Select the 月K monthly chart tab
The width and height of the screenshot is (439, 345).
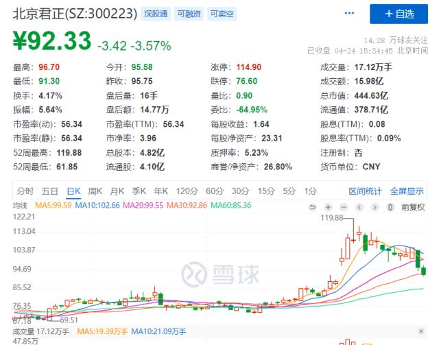coord(117,191)
